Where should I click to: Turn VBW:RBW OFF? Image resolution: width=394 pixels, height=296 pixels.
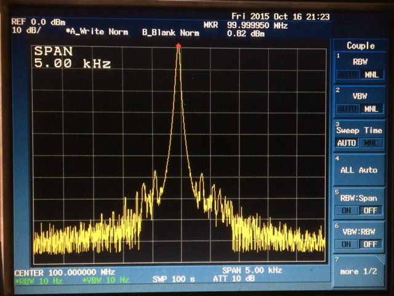point(371,244)
